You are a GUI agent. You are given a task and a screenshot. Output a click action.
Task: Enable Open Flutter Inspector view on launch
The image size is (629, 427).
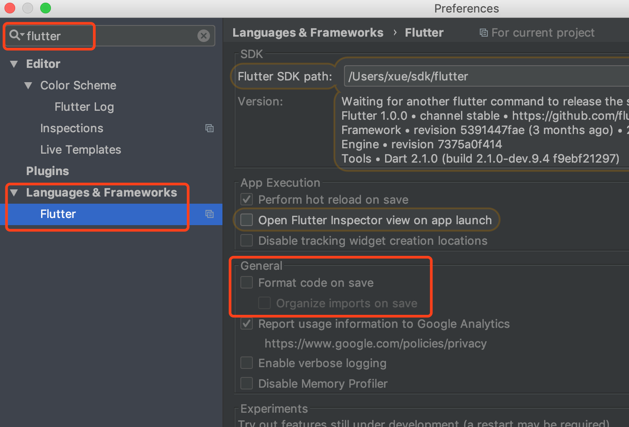pos(247,220)
